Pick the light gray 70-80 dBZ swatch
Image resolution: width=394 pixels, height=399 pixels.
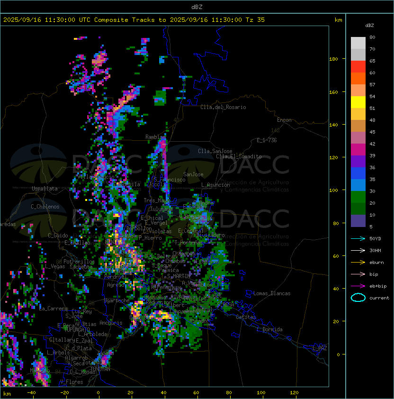[x=358, y=43]
